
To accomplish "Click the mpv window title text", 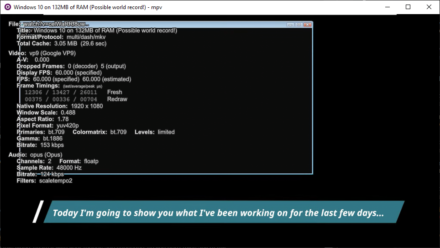I will click(88, 7).
